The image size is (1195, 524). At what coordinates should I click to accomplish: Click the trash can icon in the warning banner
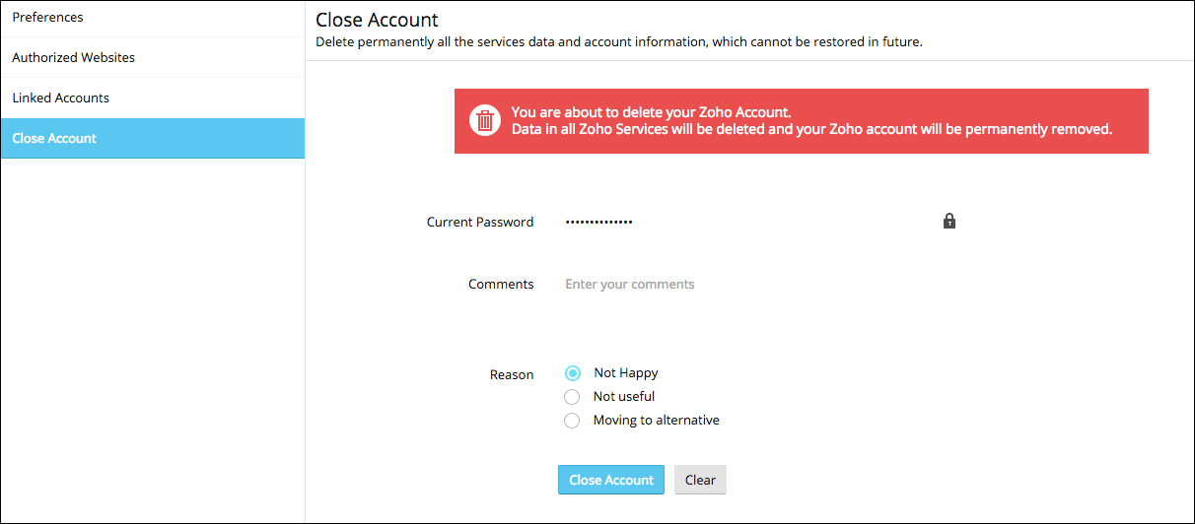tap(485, 120)
